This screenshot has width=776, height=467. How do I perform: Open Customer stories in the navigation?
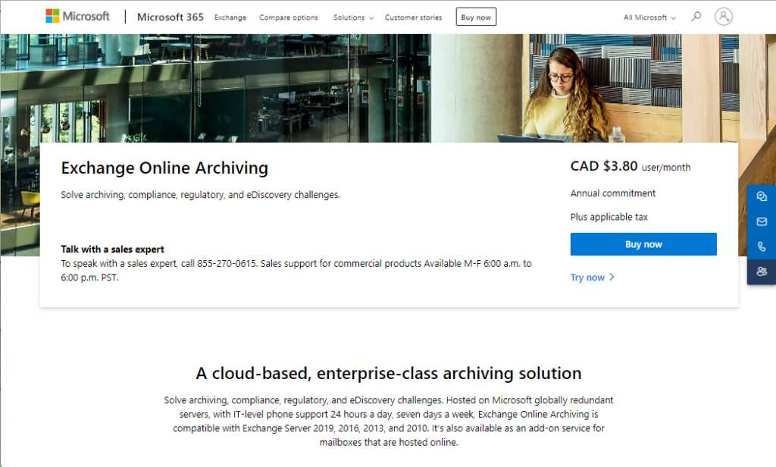point(413,17)
